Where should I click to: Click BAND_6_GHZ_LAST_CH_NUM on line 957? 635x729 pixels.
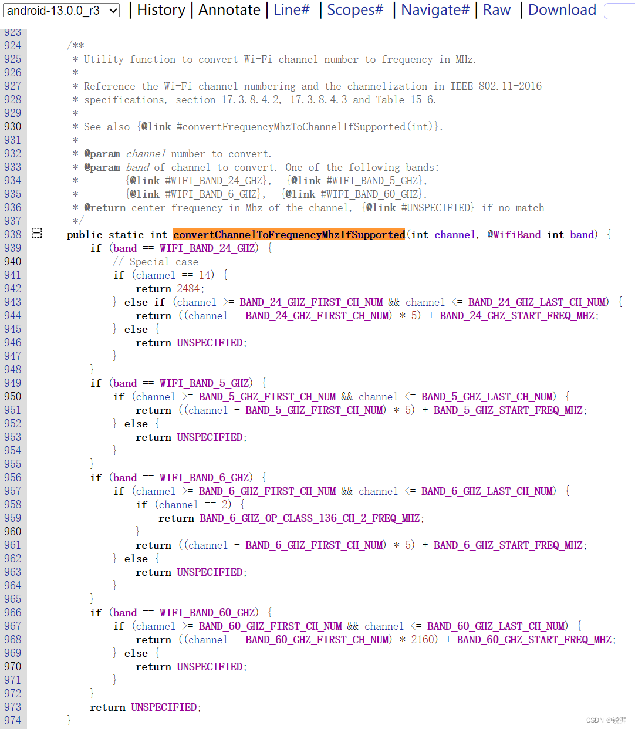[x=487, y=491]
